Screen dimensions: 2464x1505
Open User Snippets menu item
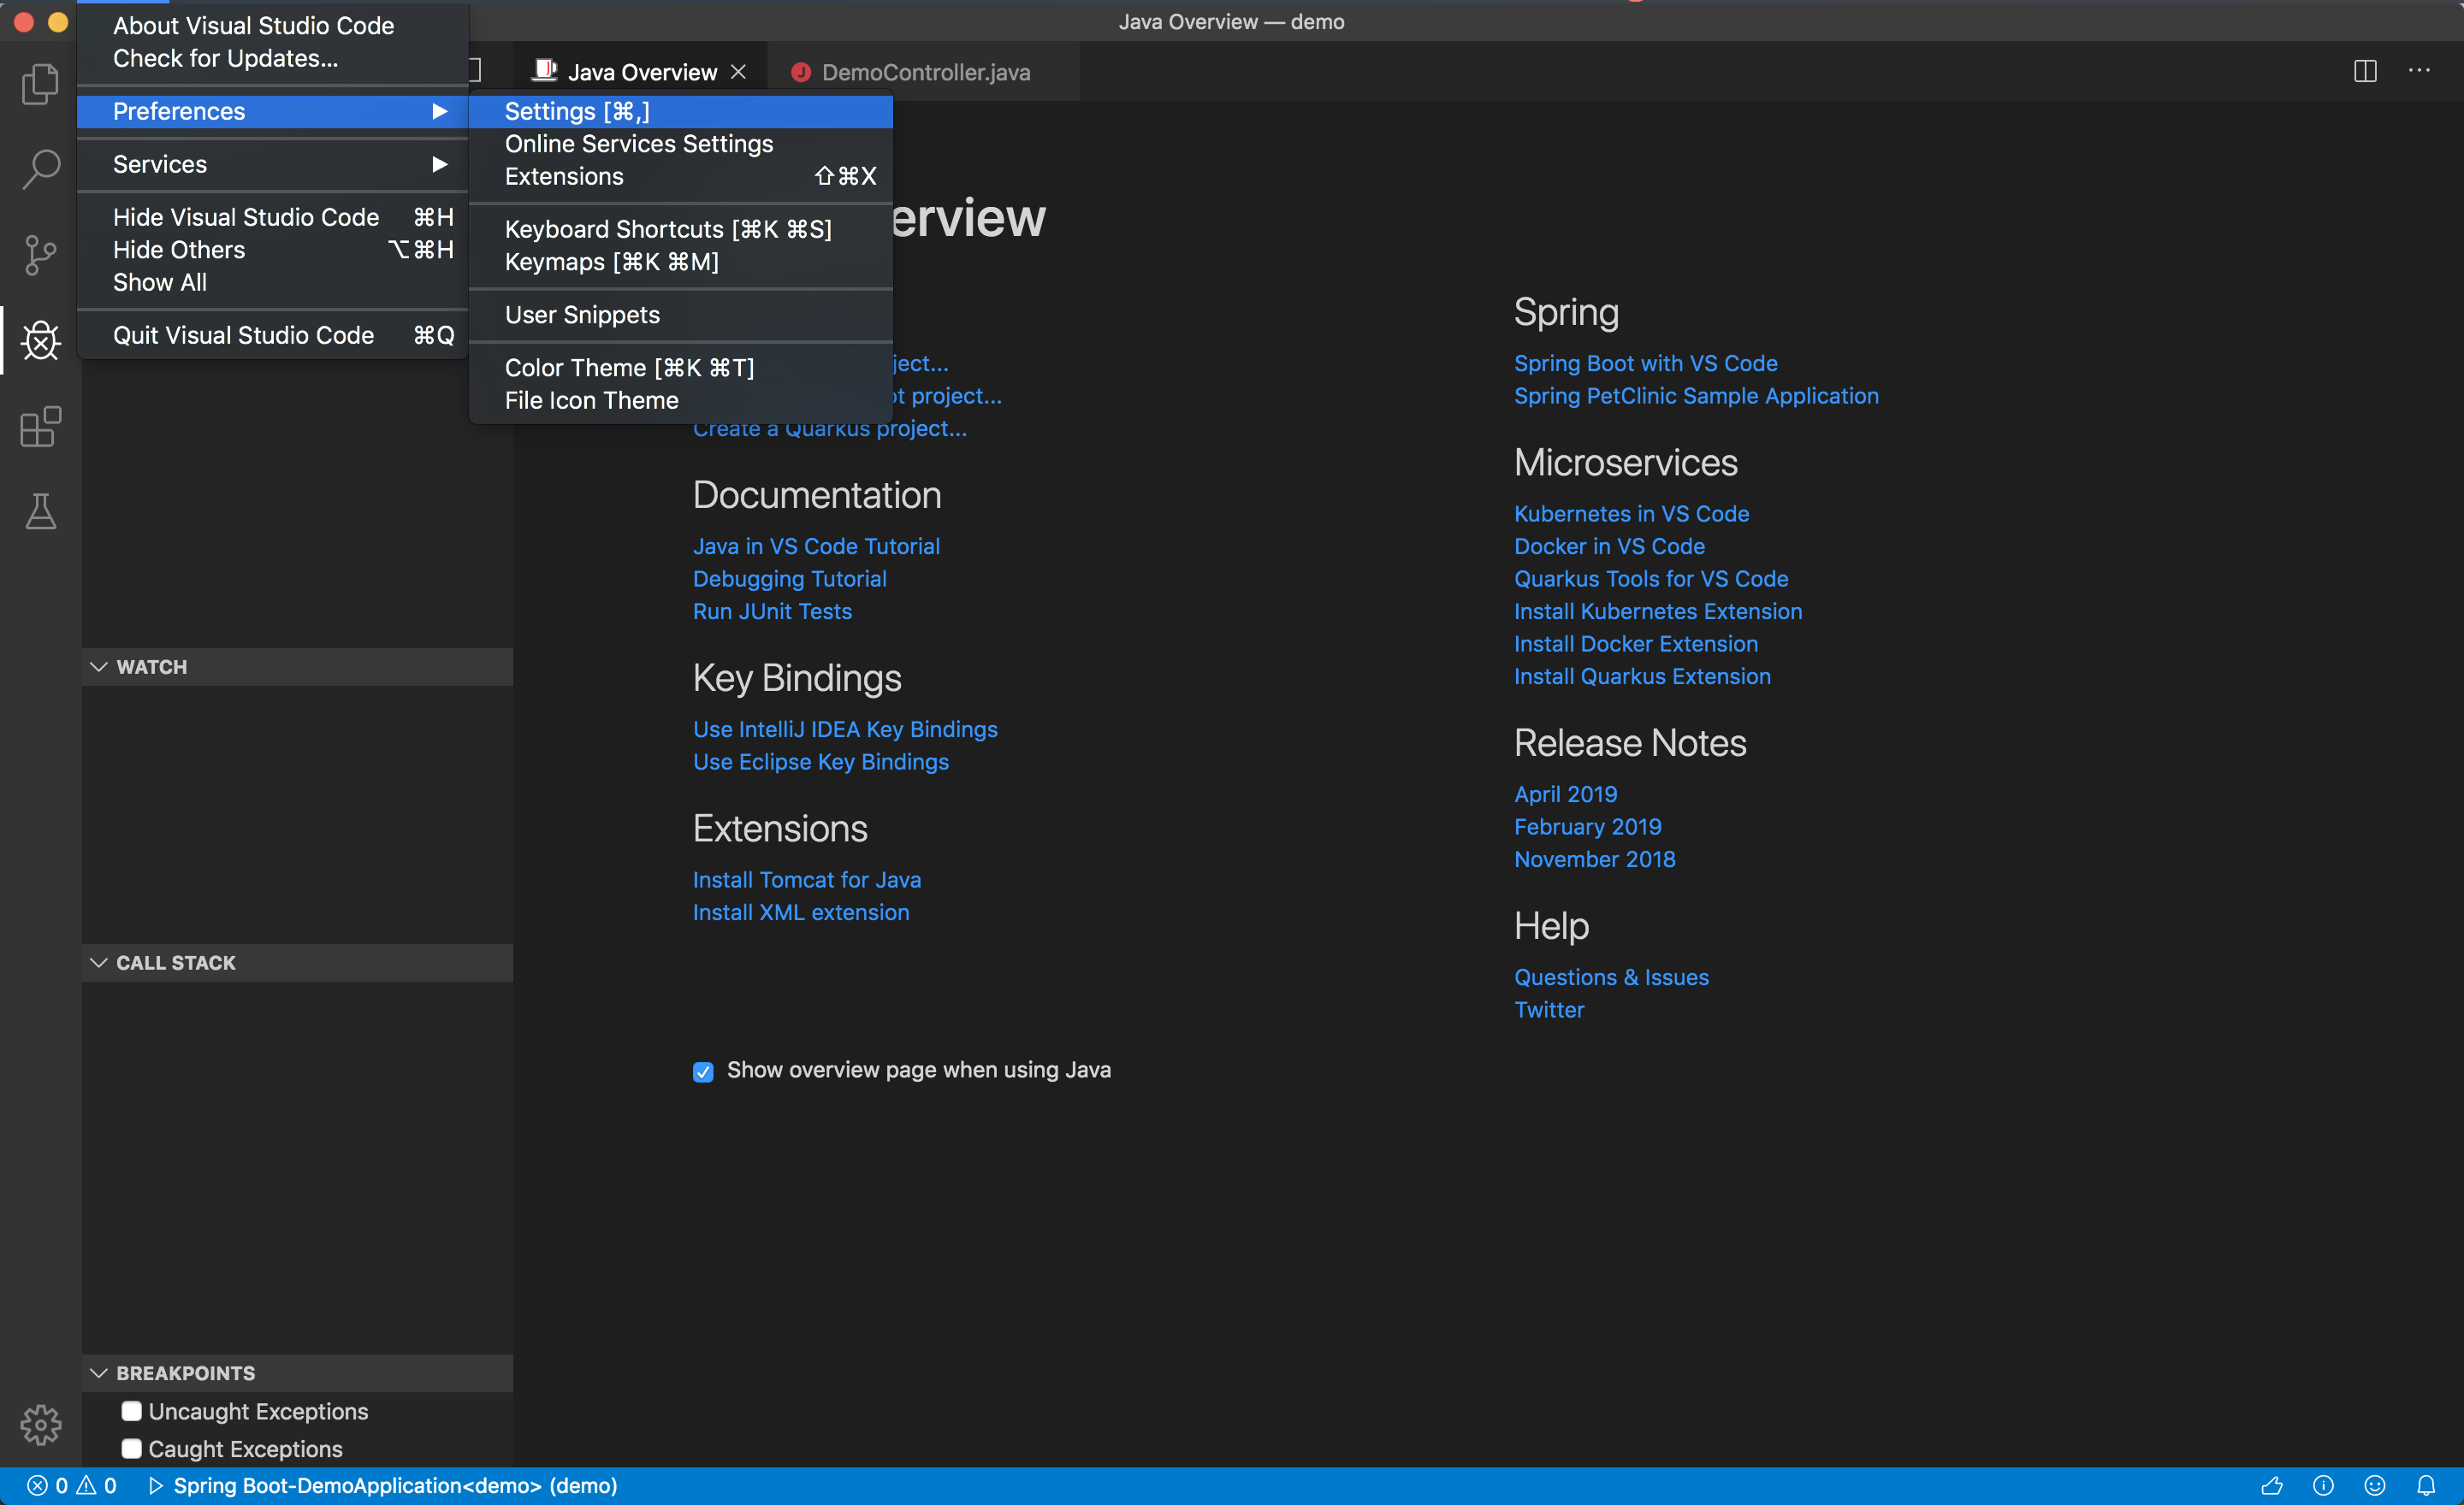coord(680,315)
